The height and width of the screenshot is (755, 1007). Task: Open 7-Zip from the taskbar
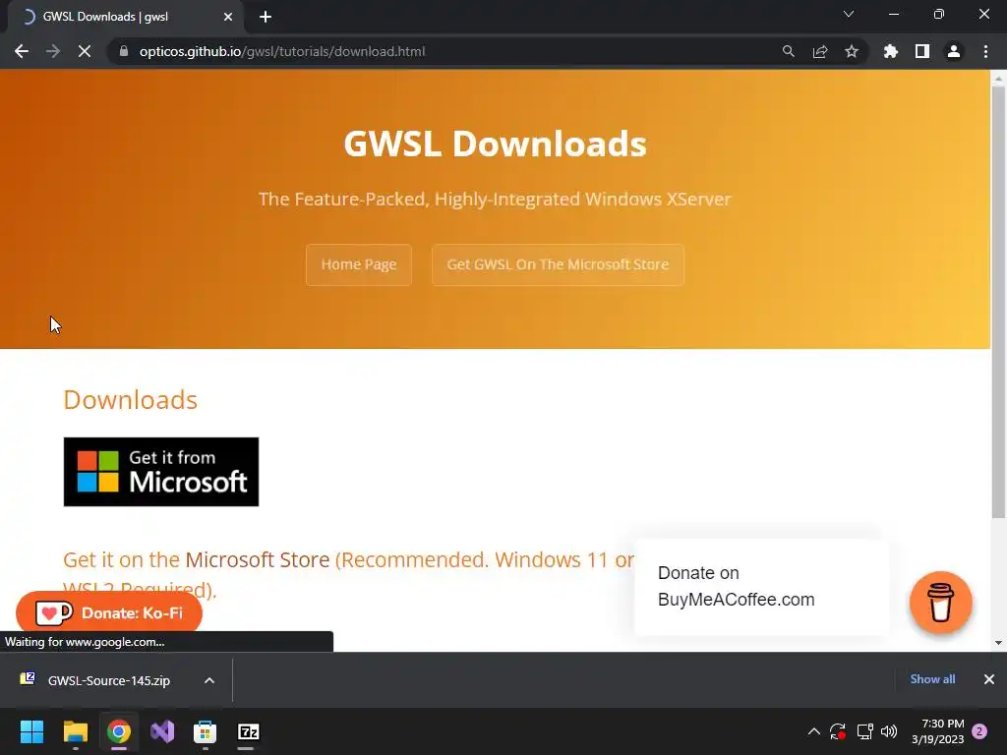pos(249,731)
